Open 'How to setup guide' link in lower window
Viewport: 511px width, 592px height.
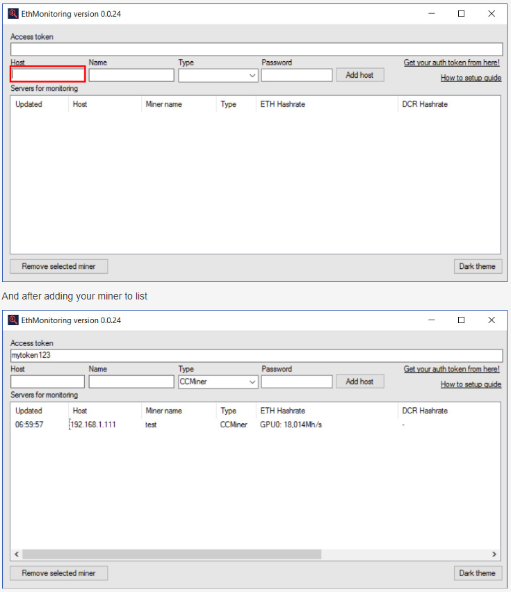coord(471,384)
